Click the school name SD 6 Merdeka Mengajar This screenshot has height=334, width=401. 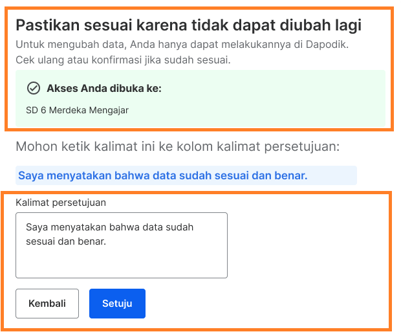tap(77, 110)
